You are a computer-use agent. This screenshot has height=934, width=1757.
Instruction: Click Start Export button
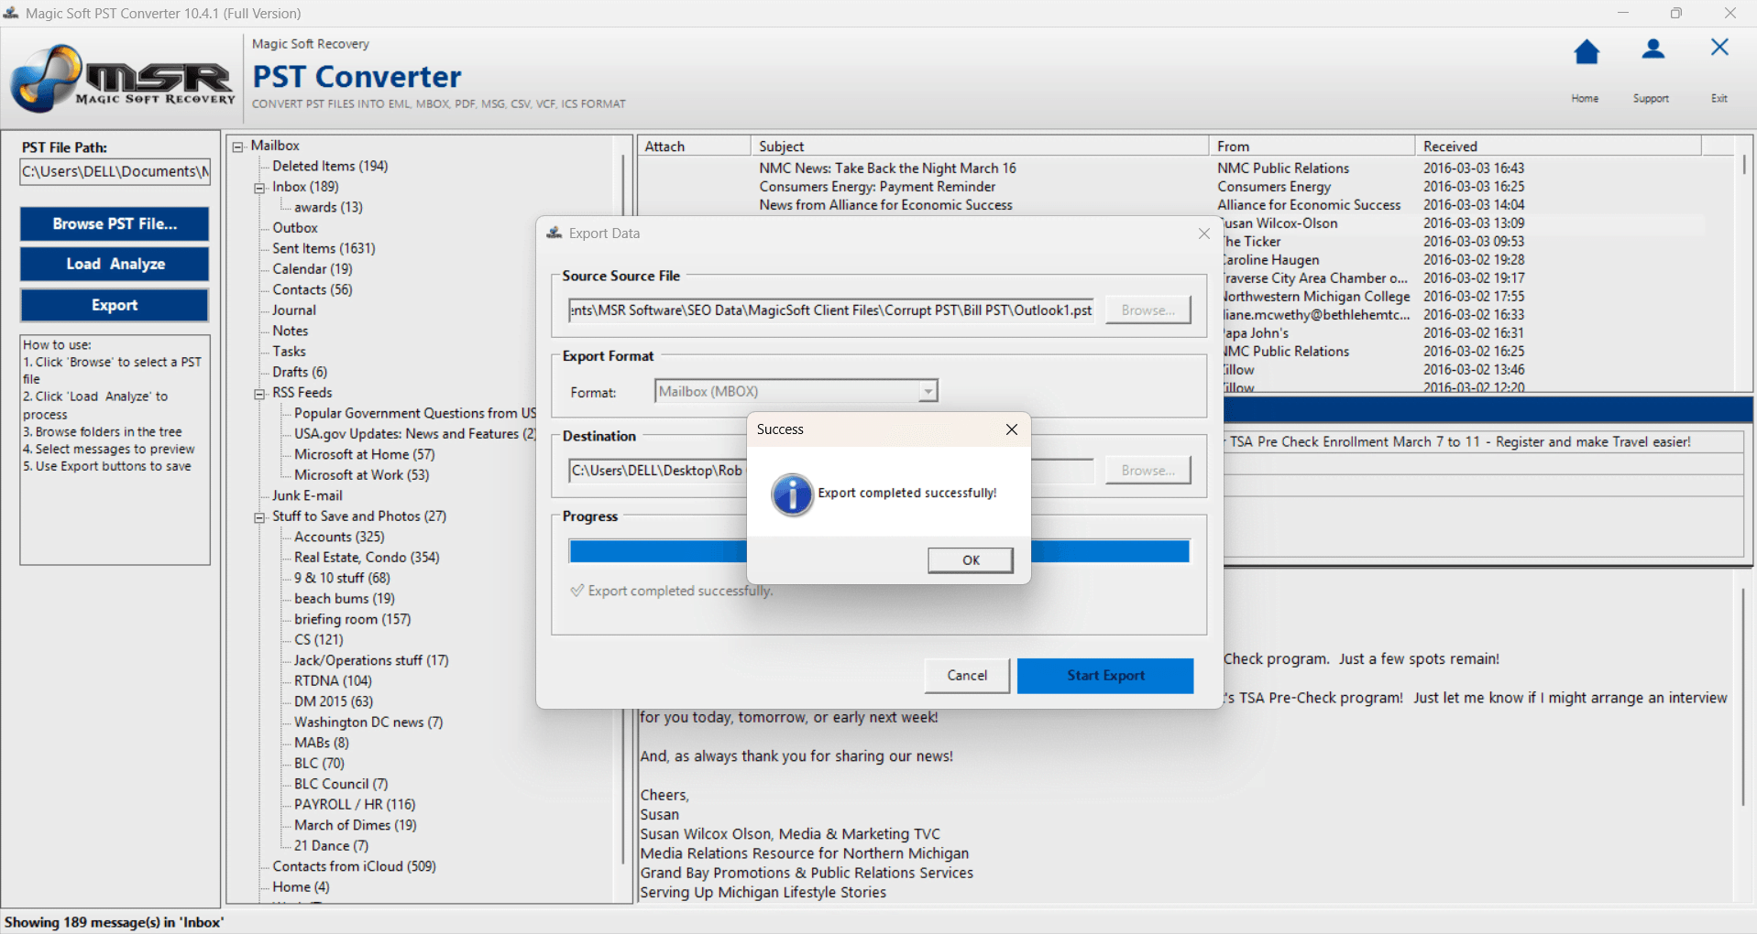[1105, 676]
